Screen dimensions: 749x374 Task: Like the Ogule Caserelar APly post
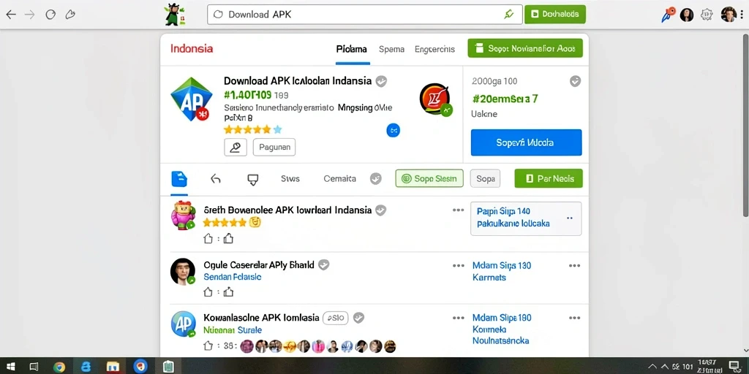pyautogui.click(x=208, y=292)
